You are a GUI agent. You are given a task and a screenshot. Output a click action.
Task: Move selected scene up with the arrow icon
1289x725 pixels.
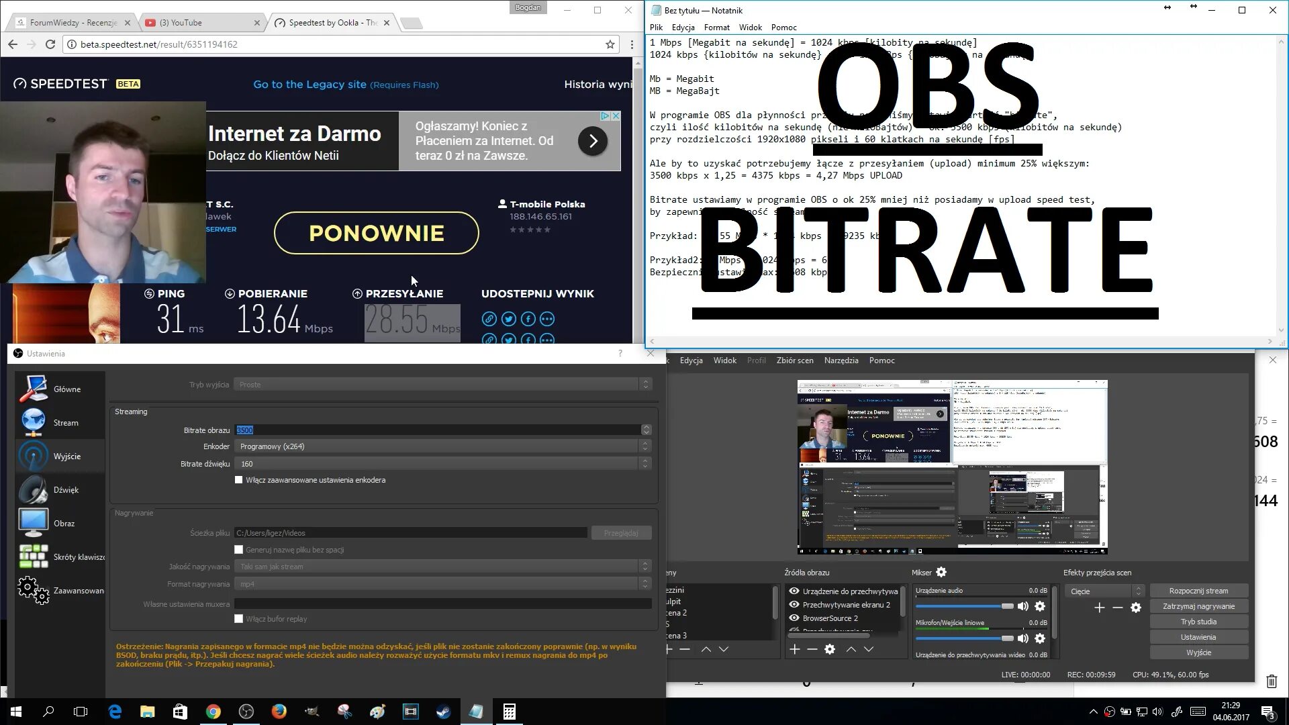(x=706, y=649)
